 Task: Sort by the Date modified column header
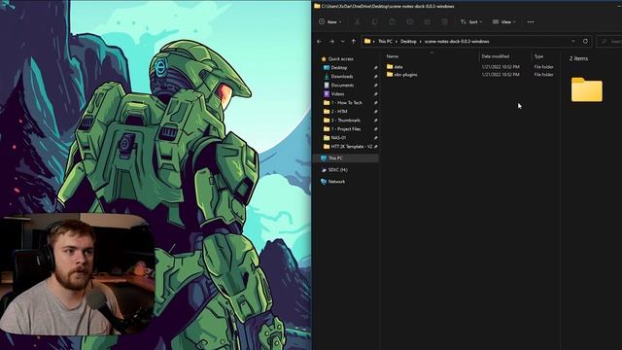pyautogui.click(x=495, y=56)
